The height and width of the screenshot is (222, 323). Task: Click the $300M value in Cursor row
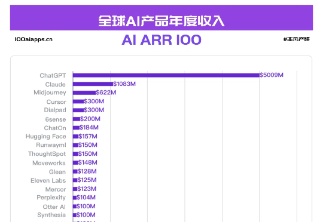click(x=94, y=101)
